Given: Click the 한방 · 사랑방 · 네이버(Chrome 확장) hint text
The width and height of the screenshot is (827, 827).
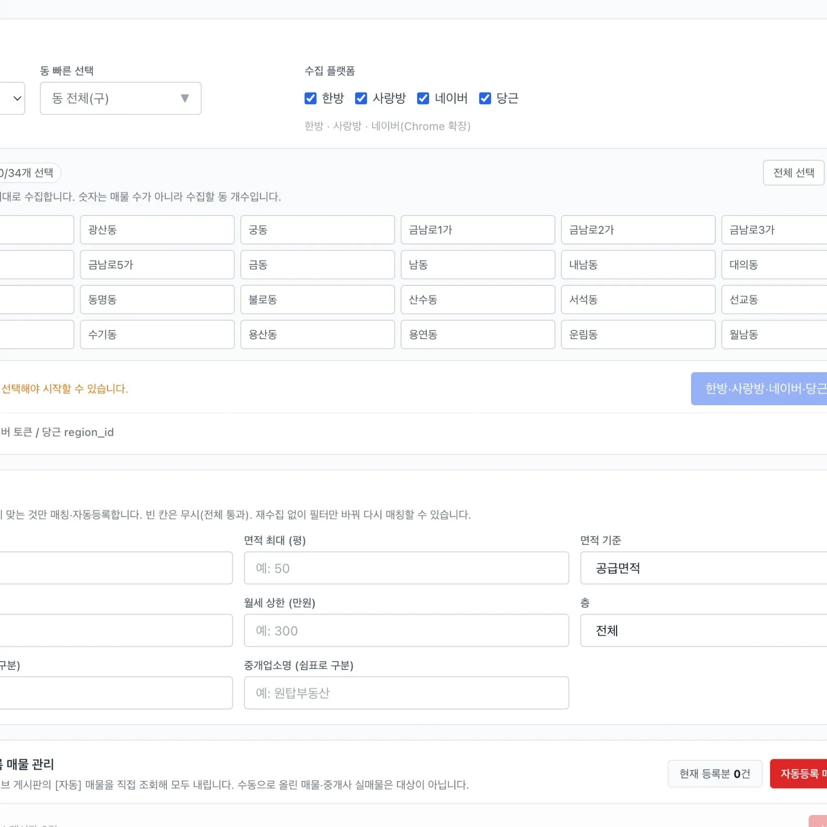Looking at the screenshot, I should (387, 126).
